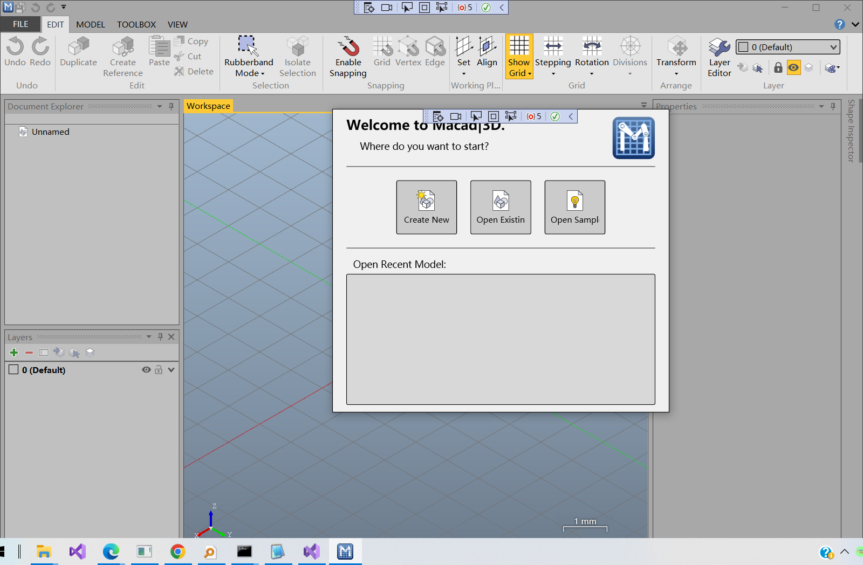Toggle the Show Grid button
The width and height of the screenshot is (863, 565).
pos(519,57)
